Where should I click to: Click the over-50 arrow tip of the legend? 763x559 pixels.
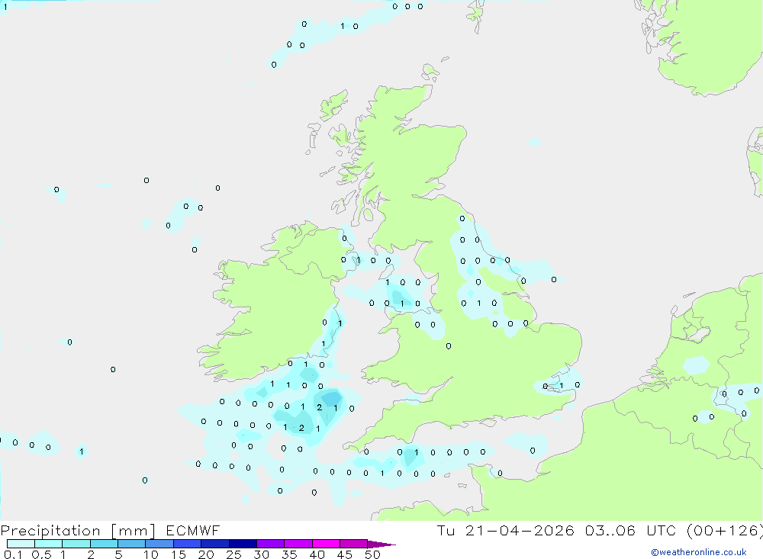click(x=382, y=544)
